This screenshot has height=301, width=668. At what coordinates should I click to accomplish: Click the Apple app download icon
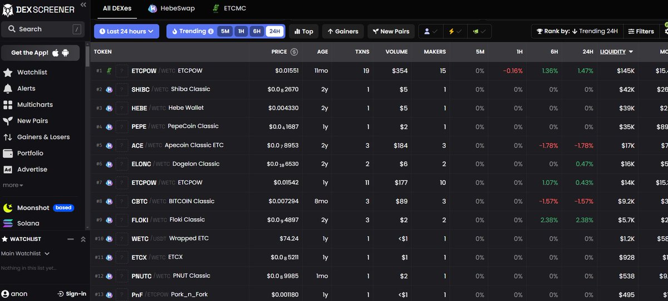pyautogui.click(x=55, y=53)
